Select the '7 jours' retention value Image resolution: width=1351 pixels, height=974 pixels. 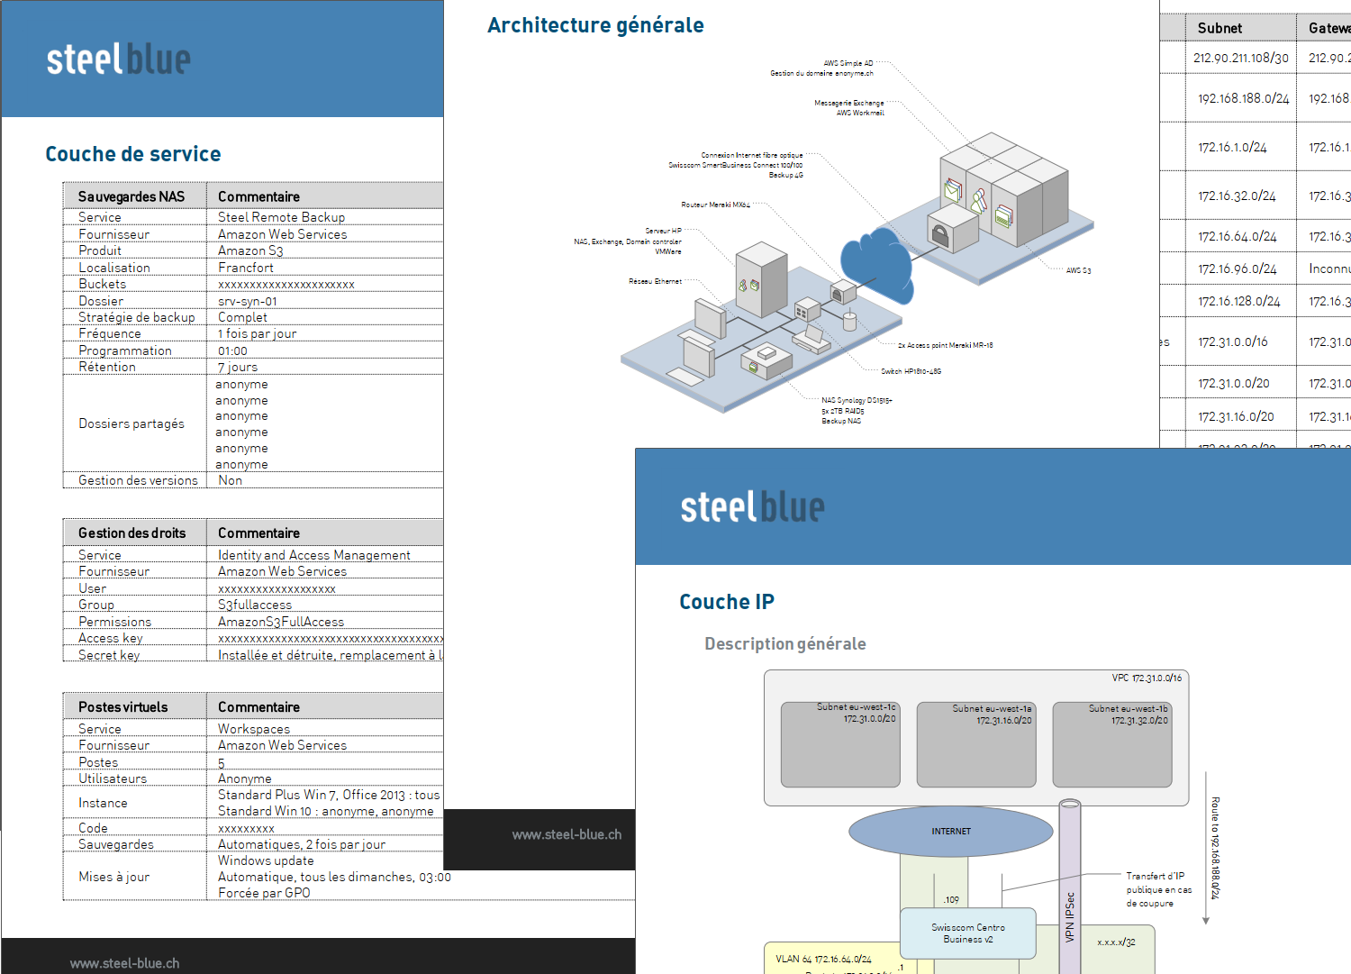point(238,367)
